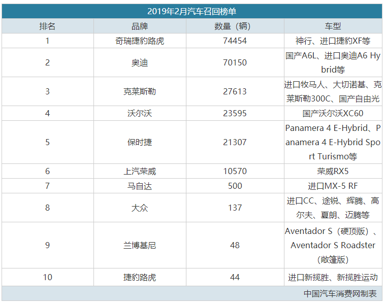Screen dimensions: 385x304
Task: Select the 品牌 column header
Action: (140, 26)
